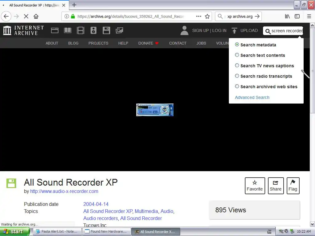The height and width of the screenshot is (236, 315).
Task: Click the Favorite star button
Action: click(255, 186)
